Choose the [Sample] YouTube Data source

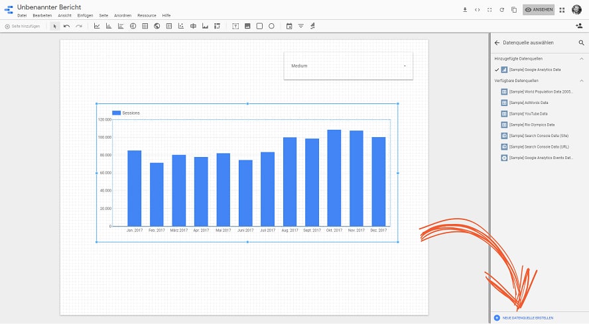coord(528,114)
